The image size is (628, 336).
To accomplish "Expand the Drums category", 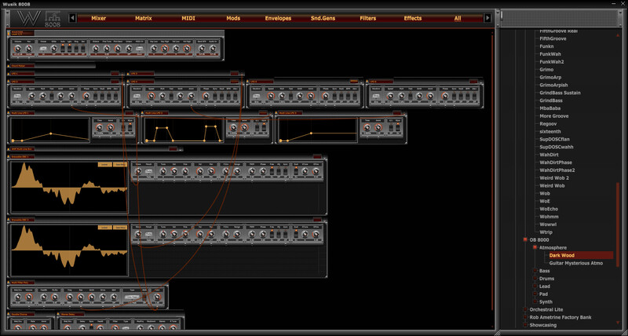I will pyautogui.click(x=535, y=278).
